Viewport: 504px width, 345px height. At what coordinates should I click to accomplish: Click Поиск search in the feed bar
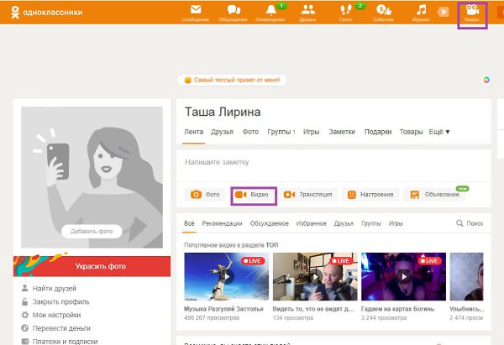click(x=470, y=224)
